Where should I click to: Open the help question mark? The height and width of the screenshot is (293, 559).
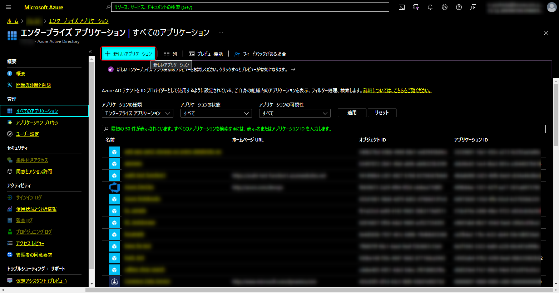(459, 7)
